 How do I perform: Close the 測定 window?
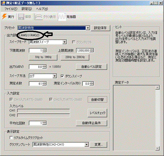pyautogui.click(x=160, y=3)
